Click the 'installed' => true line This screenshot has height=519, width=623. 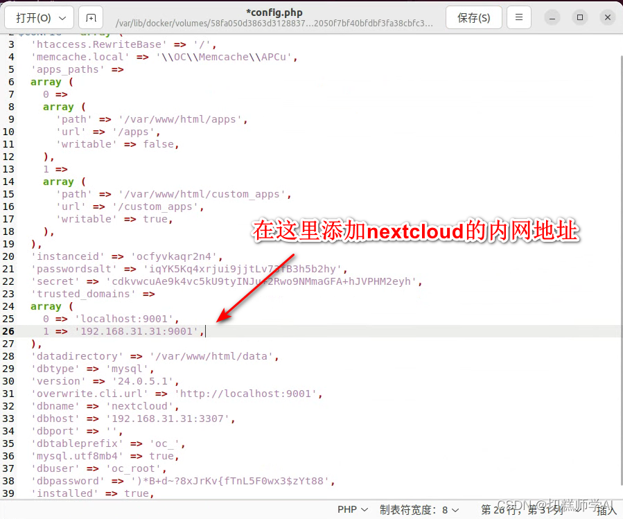pos(93,493)
